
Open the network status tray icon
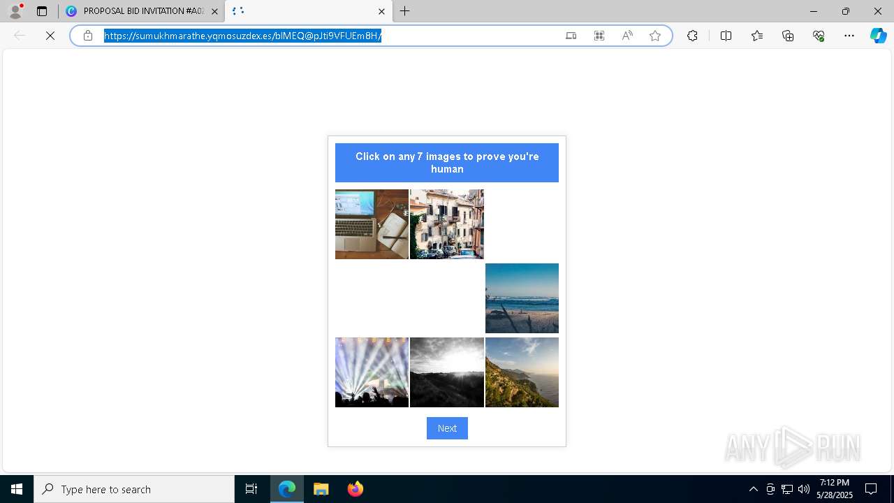[x=787, y=489]
